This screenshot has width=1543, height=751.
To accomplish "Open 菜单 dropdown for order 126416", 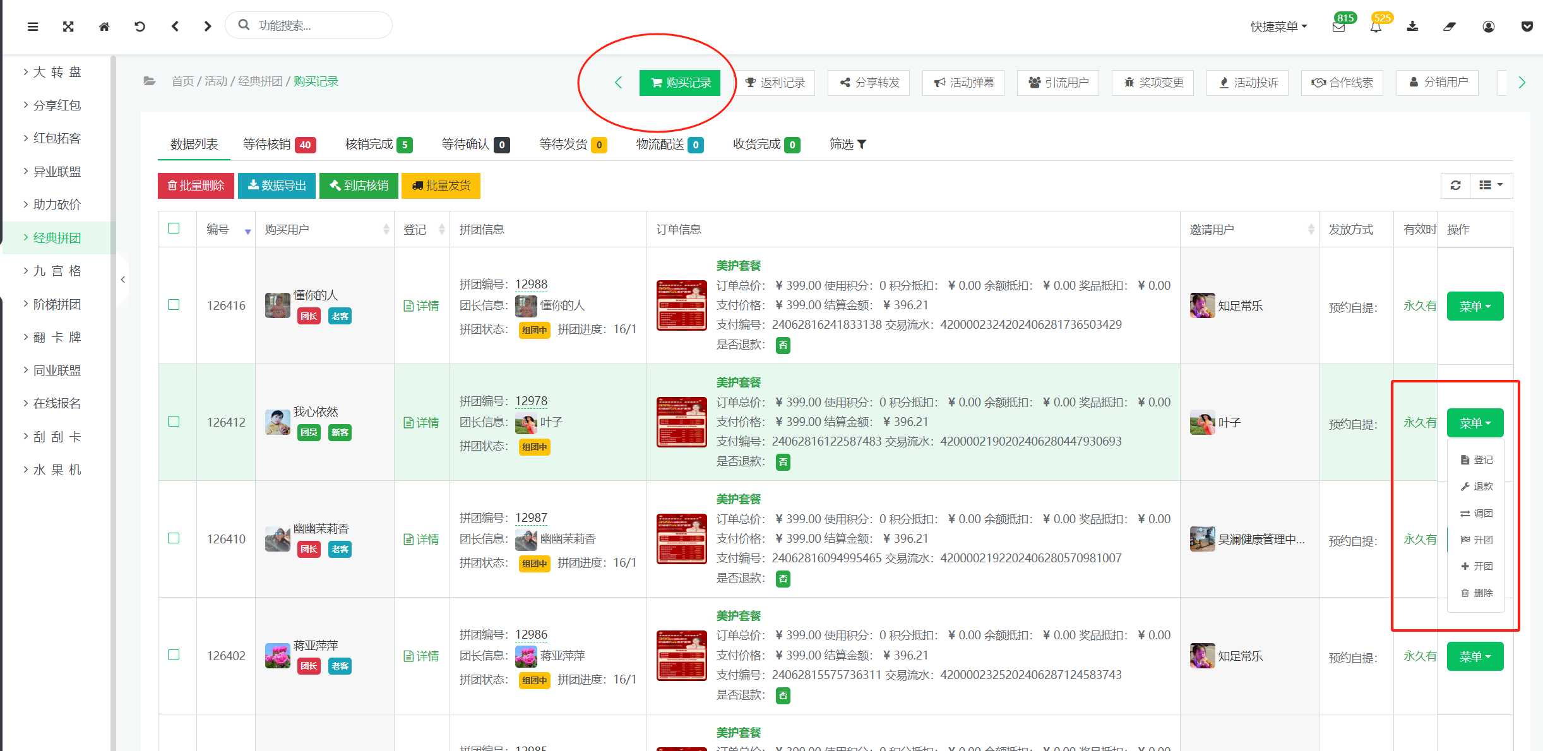I will [x=1475, y=306].
